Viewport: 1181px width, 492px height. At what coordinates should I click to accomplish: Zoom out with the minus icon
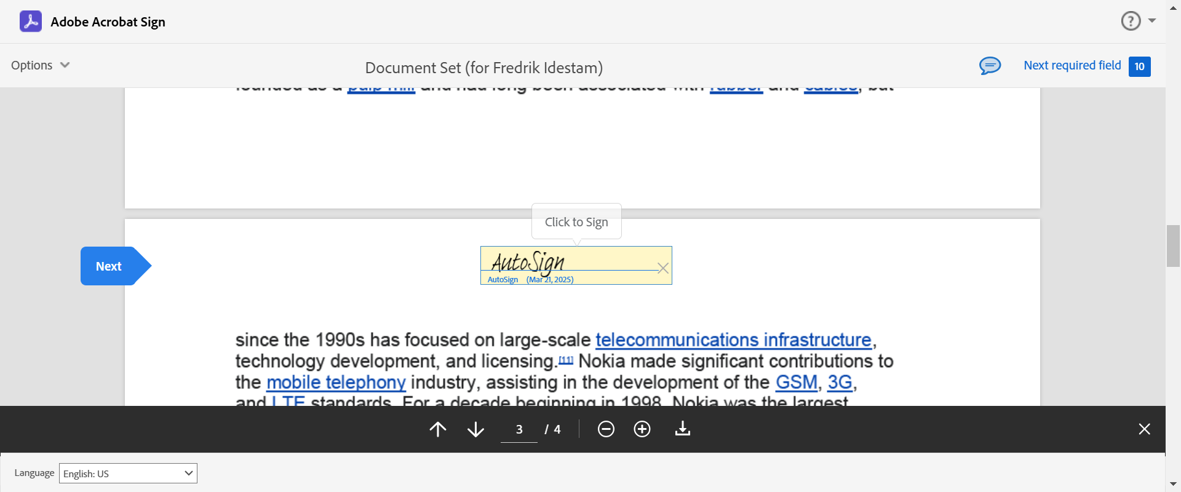point(606,429)
